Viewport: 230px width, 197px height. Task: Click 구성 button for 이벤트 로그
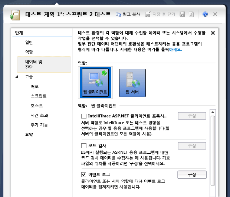coord(192,174)
